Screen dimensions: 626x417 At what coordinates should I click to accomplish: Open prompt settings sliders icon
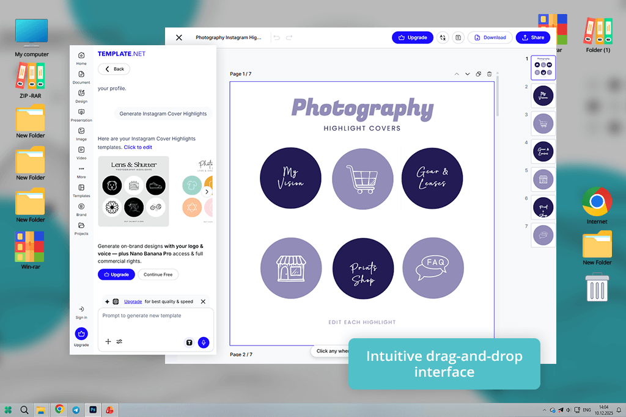click(119, 342)
